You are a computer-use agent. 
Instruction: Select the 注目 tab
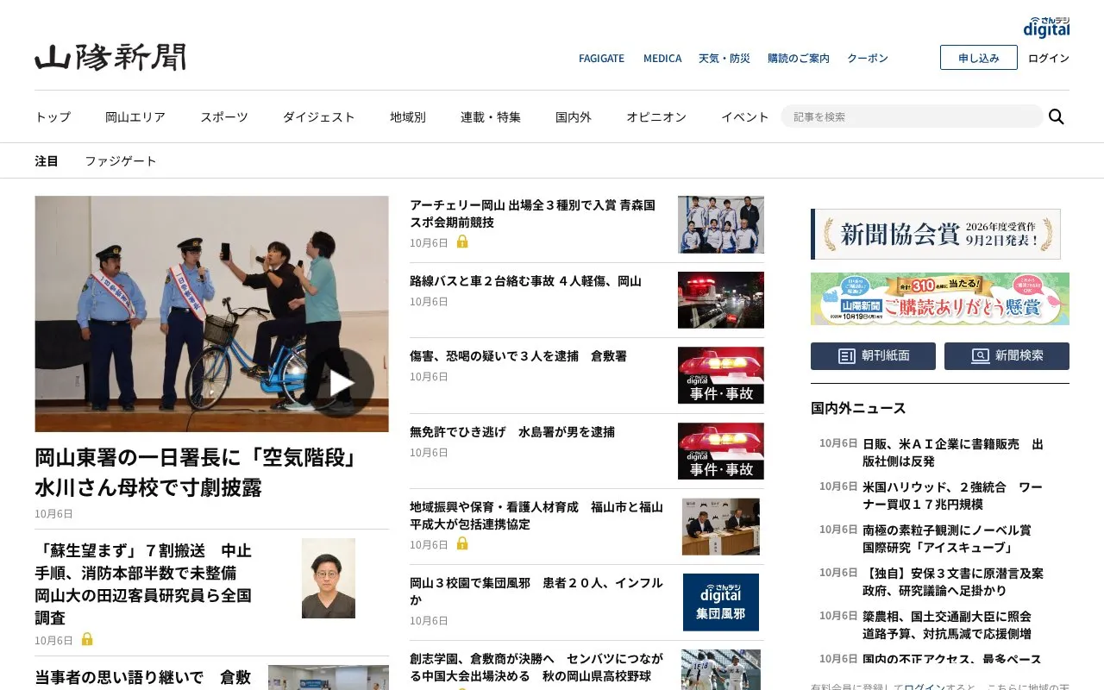(47, 161)
